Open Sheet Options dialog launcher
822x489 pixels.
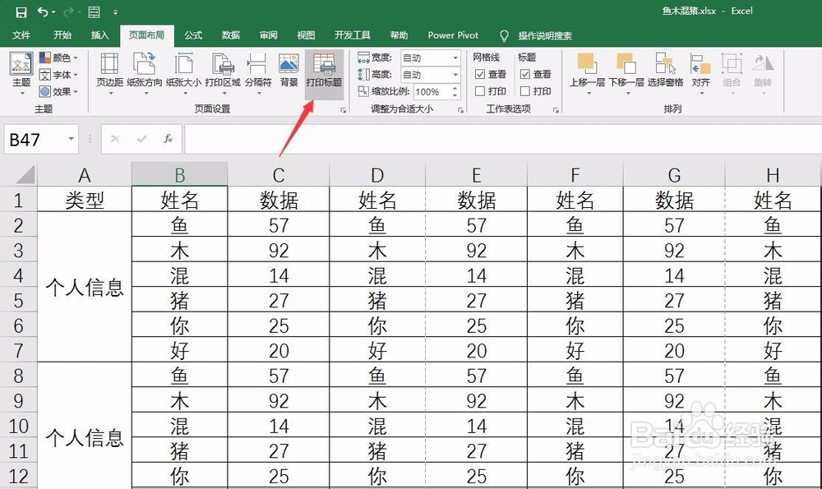556,110
